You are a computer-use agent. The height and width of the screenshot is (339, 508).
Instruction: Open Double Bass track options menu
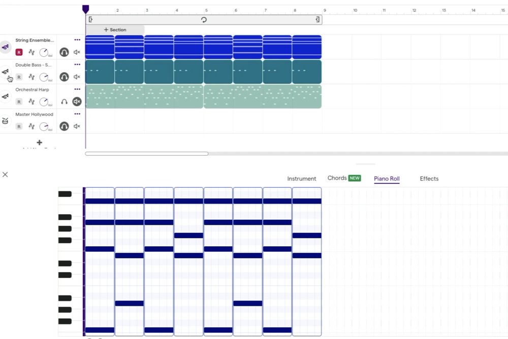pos(77,64)
